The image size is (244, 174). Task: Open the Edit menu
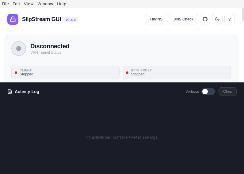pyautogui.click(x=16, y=4)
